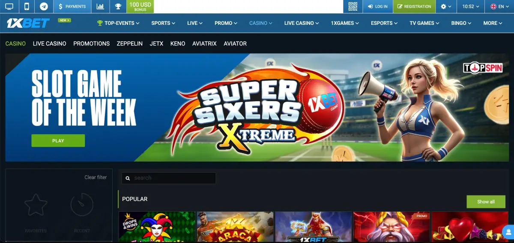
Task: Open the QR code icon
Action: [353, 6]
